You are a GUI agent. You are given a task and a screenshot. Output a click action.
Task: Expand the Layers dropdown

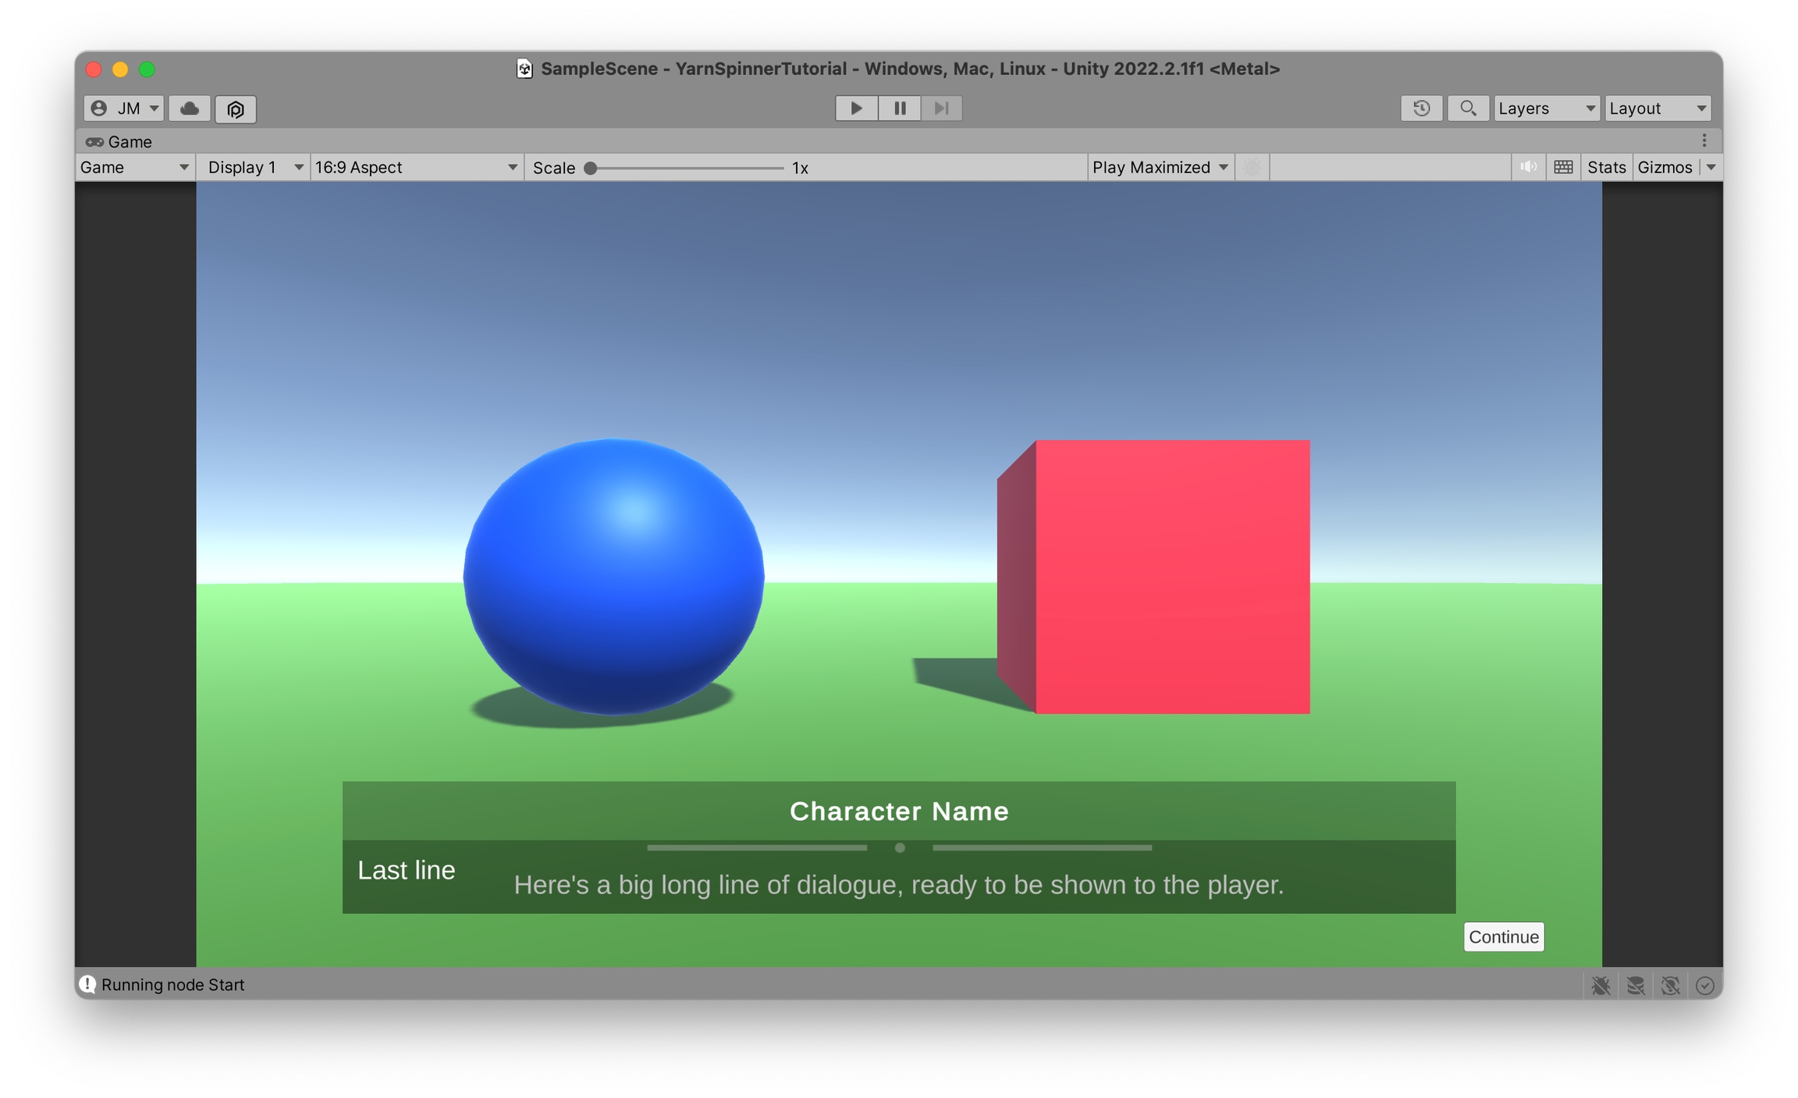[x=1546, y=108]
